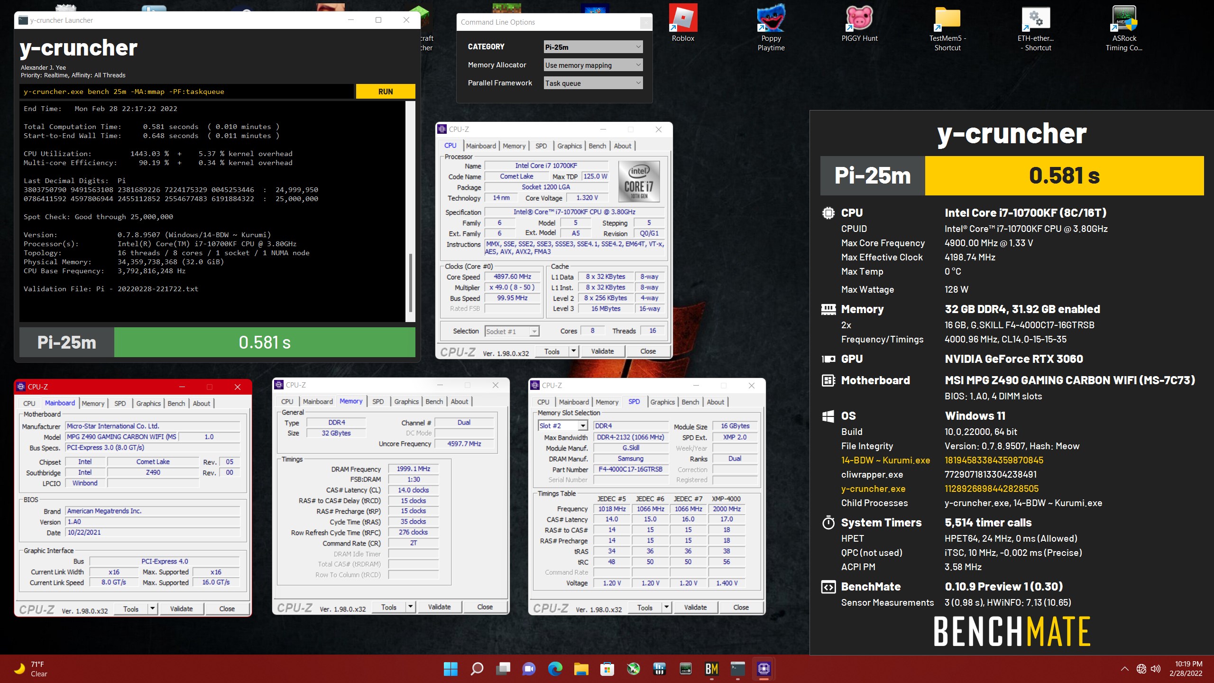
Task: Open taskbar Search magnifier icon
Action: (x=477, y=669)
